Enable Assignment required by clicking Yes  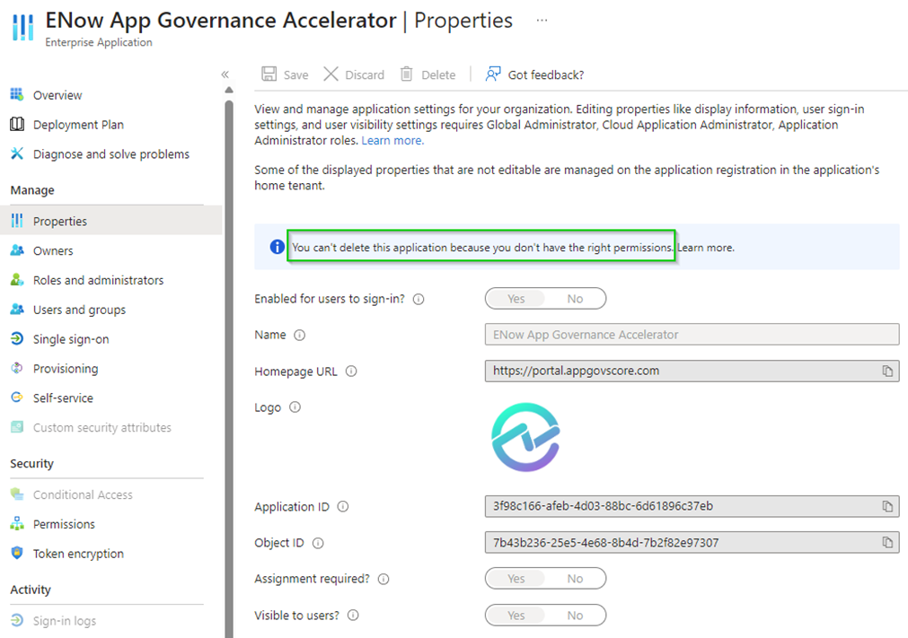tap(516, 578)
